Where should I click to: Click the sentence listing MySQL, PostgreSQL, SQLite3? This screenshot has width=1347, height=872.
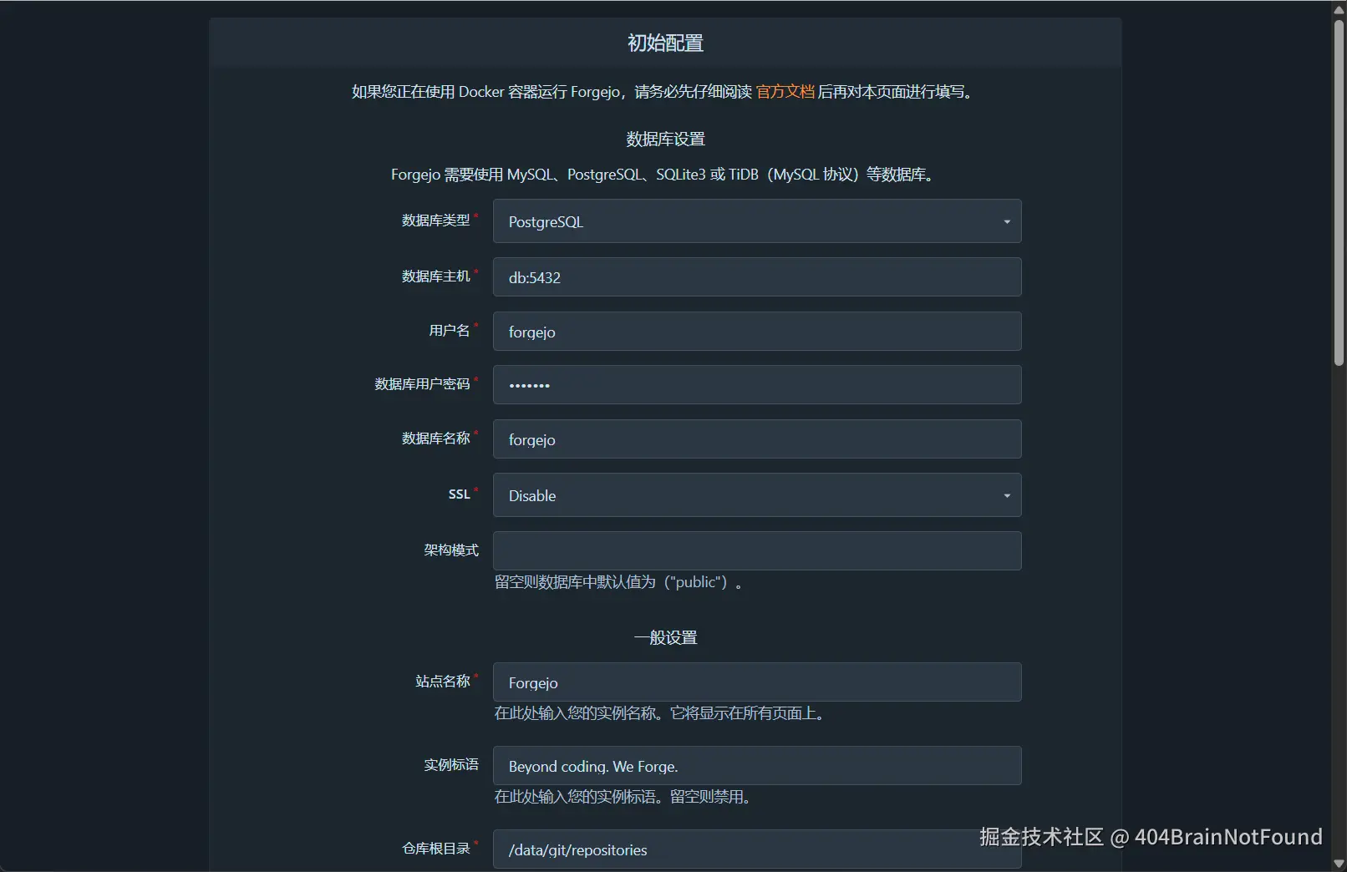coord(665,175)
